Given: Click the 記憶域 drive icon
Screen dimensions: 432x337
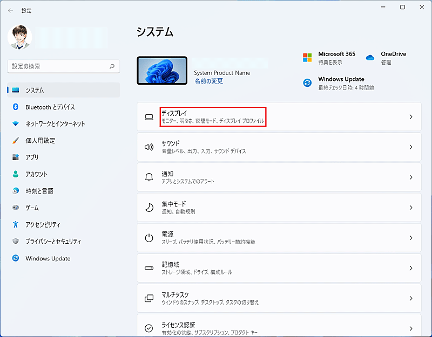Looking at the screenshot, I should [149, 268].
